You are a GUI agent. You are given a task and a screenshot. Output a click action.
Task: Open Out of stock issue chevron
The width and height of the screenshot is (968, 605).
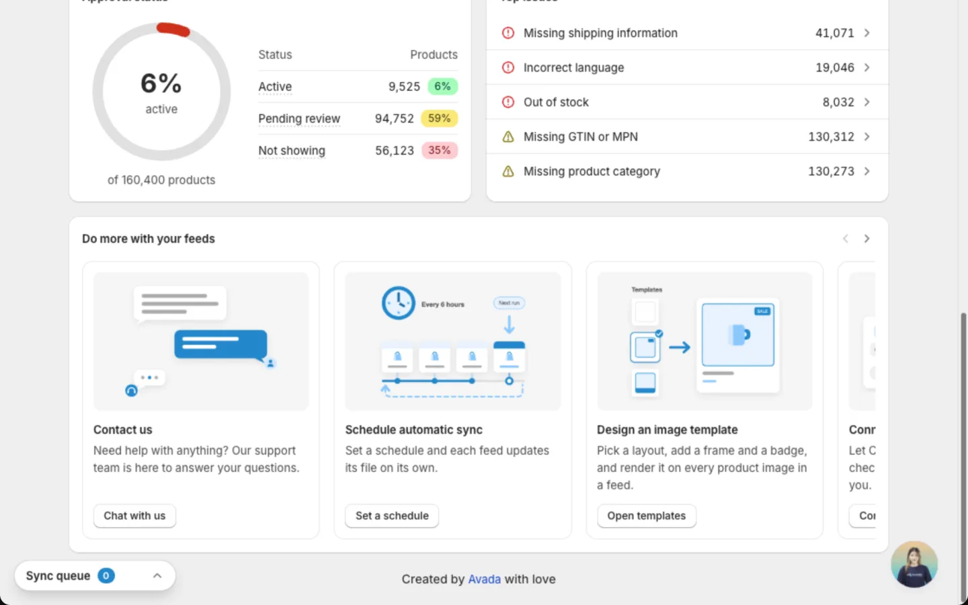pyautogui.click(x=866, y=102)
